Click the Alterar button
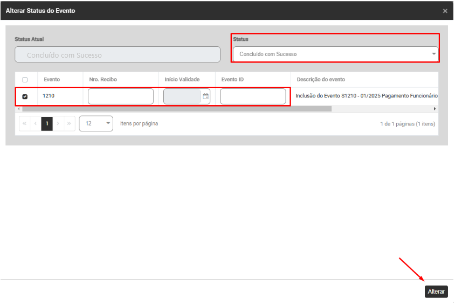The image size is (455, 306). pyautogui.click(x=436, y=291)
